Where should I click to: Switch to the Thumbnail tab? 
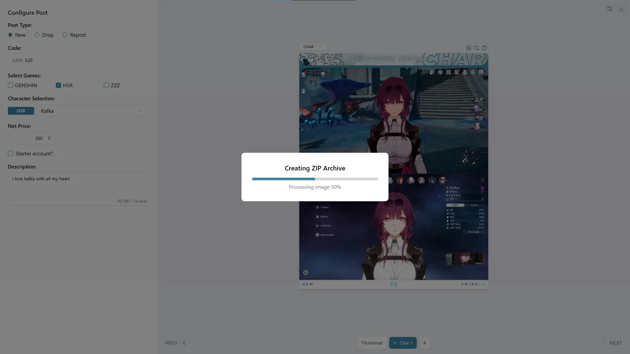click(372, 343)
